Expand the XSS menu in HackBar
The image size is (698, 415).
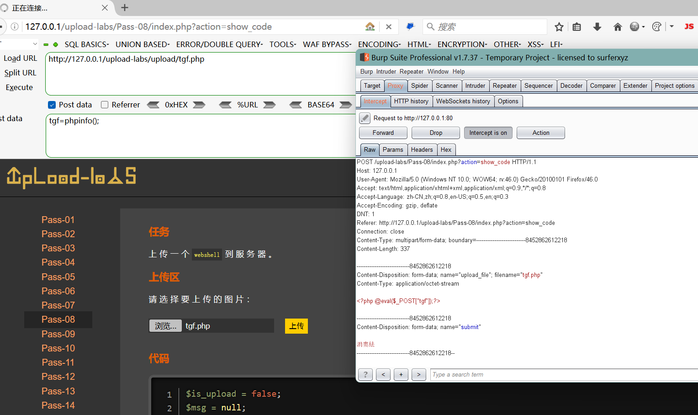[536, 44]
